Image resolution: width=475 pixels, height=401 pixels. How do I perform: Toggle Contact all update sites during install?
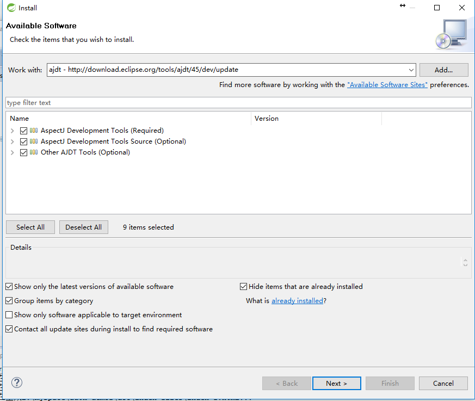click(x=9, y=329)
